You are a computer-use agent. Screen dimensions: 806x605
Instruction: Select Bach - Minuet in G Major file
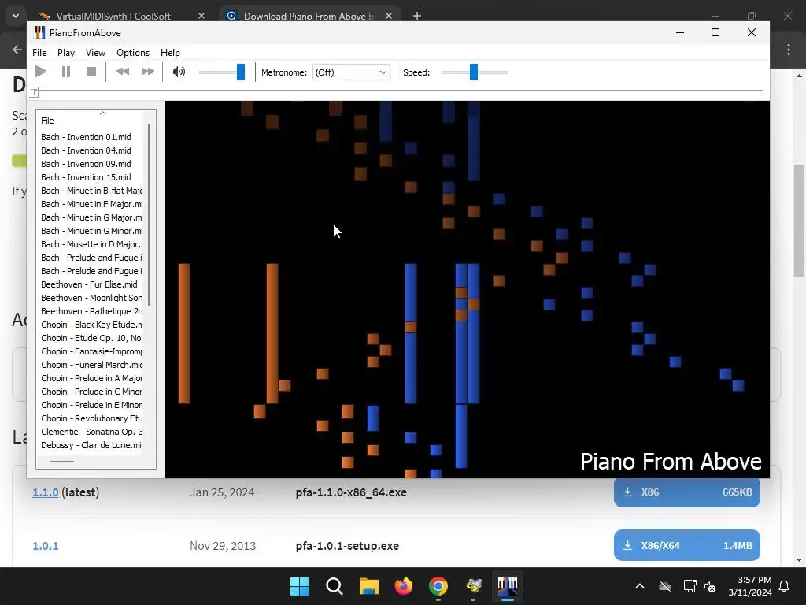tap(91, 217)
